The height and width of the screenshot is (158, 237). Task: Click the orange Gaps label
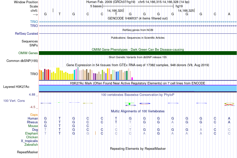click(34, 115)
